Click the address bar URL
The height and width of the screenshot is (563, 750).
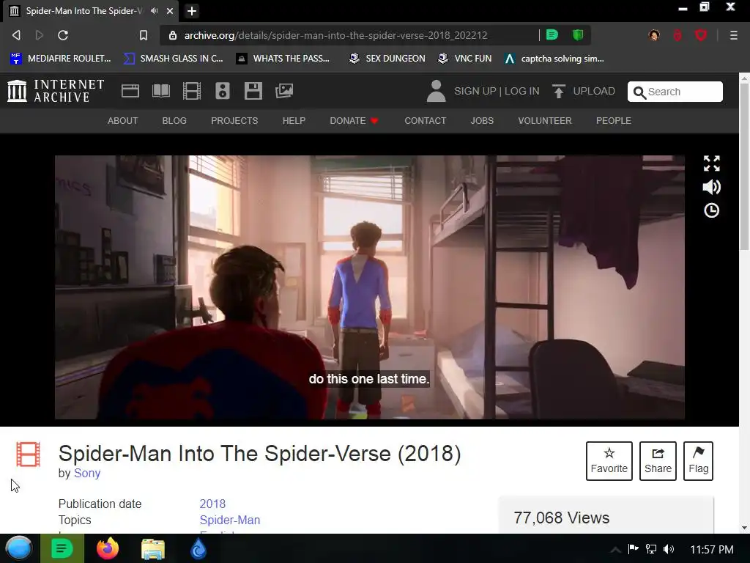click(335, 35)
